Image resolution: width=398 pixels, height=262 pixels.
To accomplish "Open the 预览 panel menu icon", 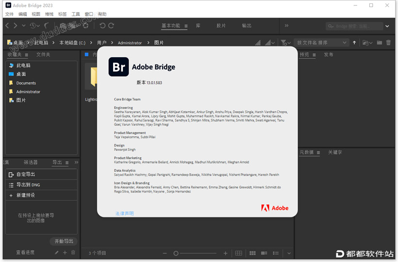I will coord(314,55).
